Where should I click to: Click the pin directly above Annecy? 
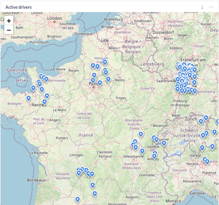pyautogui.click(x=155, y=155)
